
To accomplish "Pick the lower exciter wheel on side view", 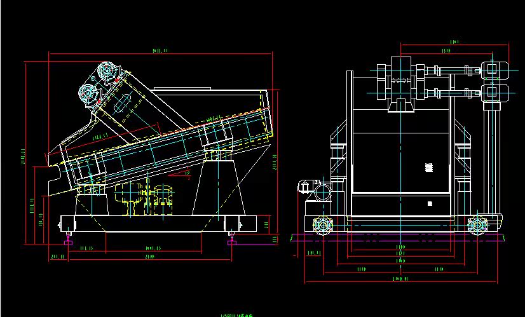I will pos(87,92).
